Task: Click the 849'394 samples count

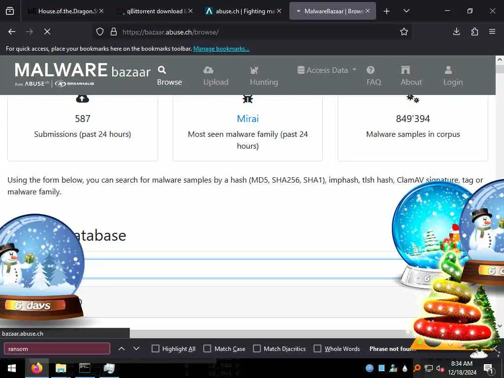Action: click(413, 119)
